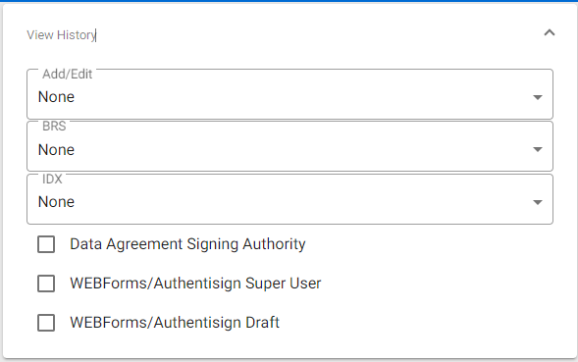The width and height of the screenshot is (578, 362).
Task: Tick the WEBForms/Authentisign Draft checkbox
Action: [46, 323]
